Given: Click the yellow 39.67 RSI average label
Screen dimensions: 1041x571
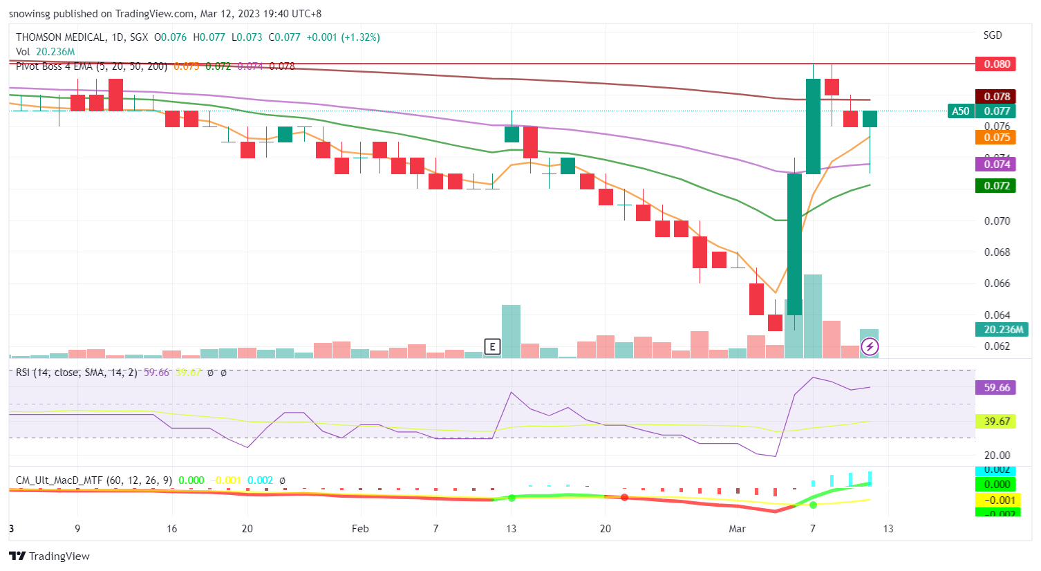Looking at the screenshot, I should click(x=996, y=421).
